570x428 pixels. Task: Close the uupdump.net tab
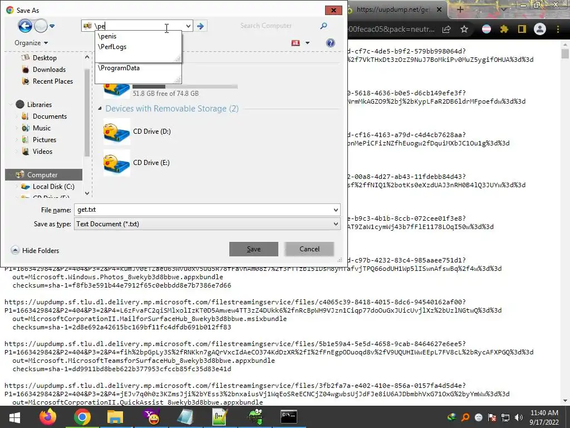[x=439, y=10]
